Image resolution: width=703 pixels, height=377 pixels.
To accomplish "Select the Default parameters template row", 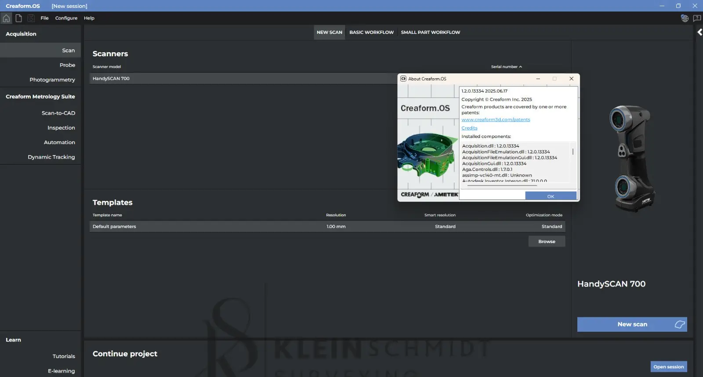I will point(327,227).
